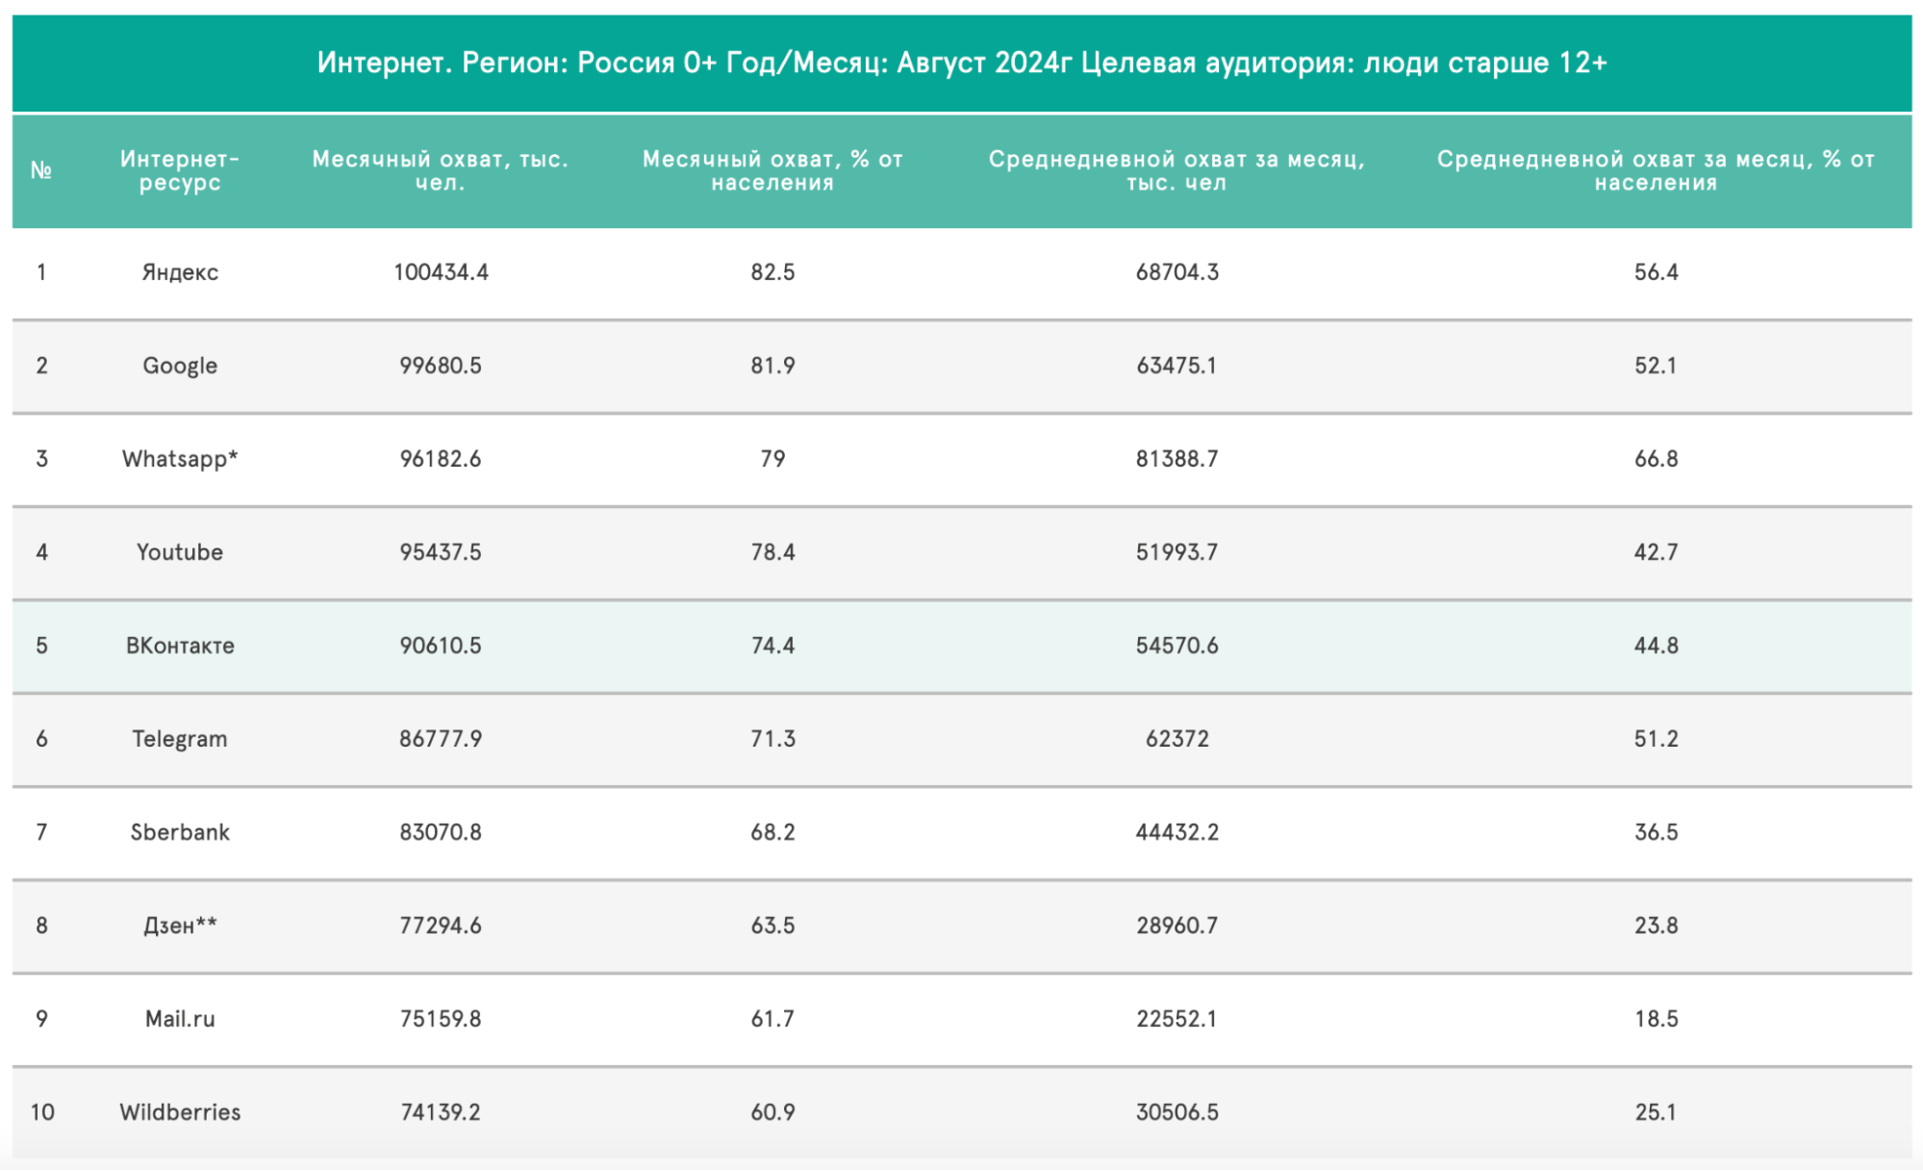
Task: Click the 82.5 percent cell
Action: [x=772, y=272]
